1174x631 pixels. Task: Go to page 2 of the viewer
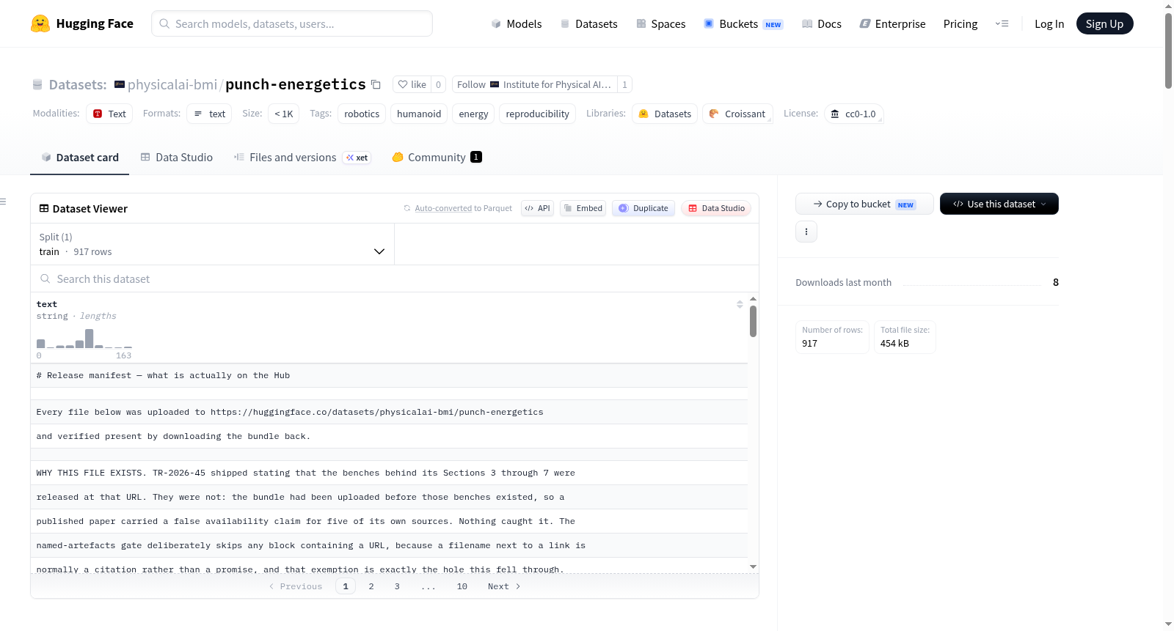371,586
